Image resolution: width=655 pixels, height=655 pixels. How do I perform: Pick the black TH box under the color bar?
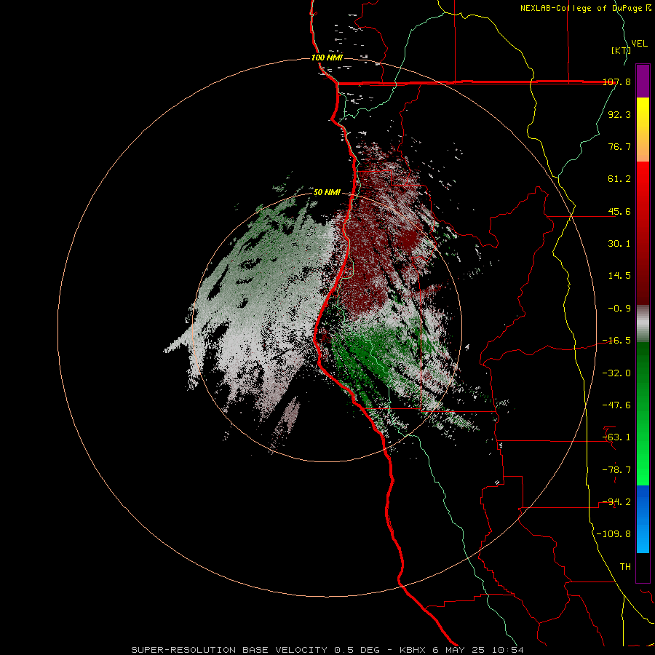643,568
